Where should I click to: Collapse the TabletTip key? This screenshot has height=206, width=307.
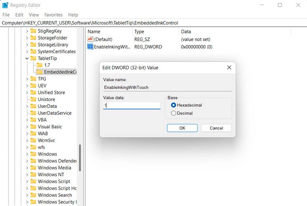pyautogui.click(x=27, y=58)
